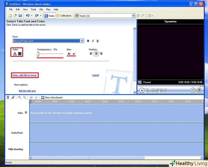Align title text to the left
Image resolution: width=208 pixels, height=167 pixels.
pyautogui.click(x=92, y=54)
